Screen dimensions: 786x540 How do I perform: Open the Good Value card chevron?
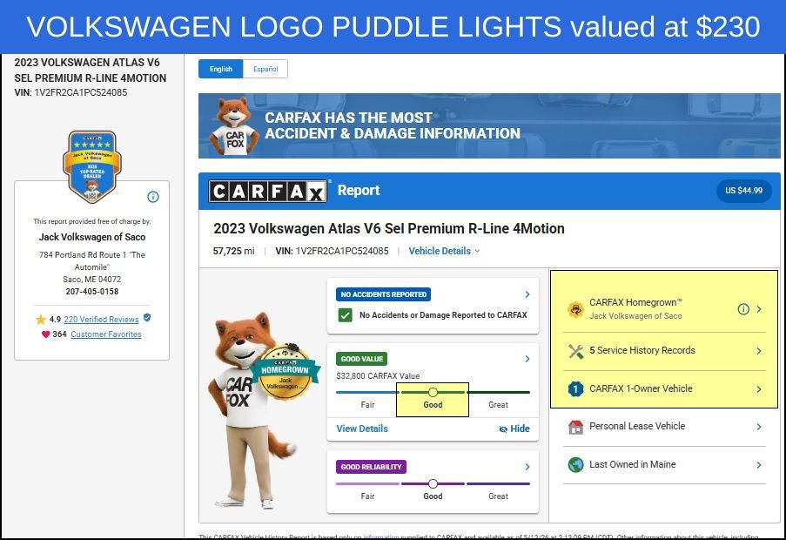pos(527,359)
